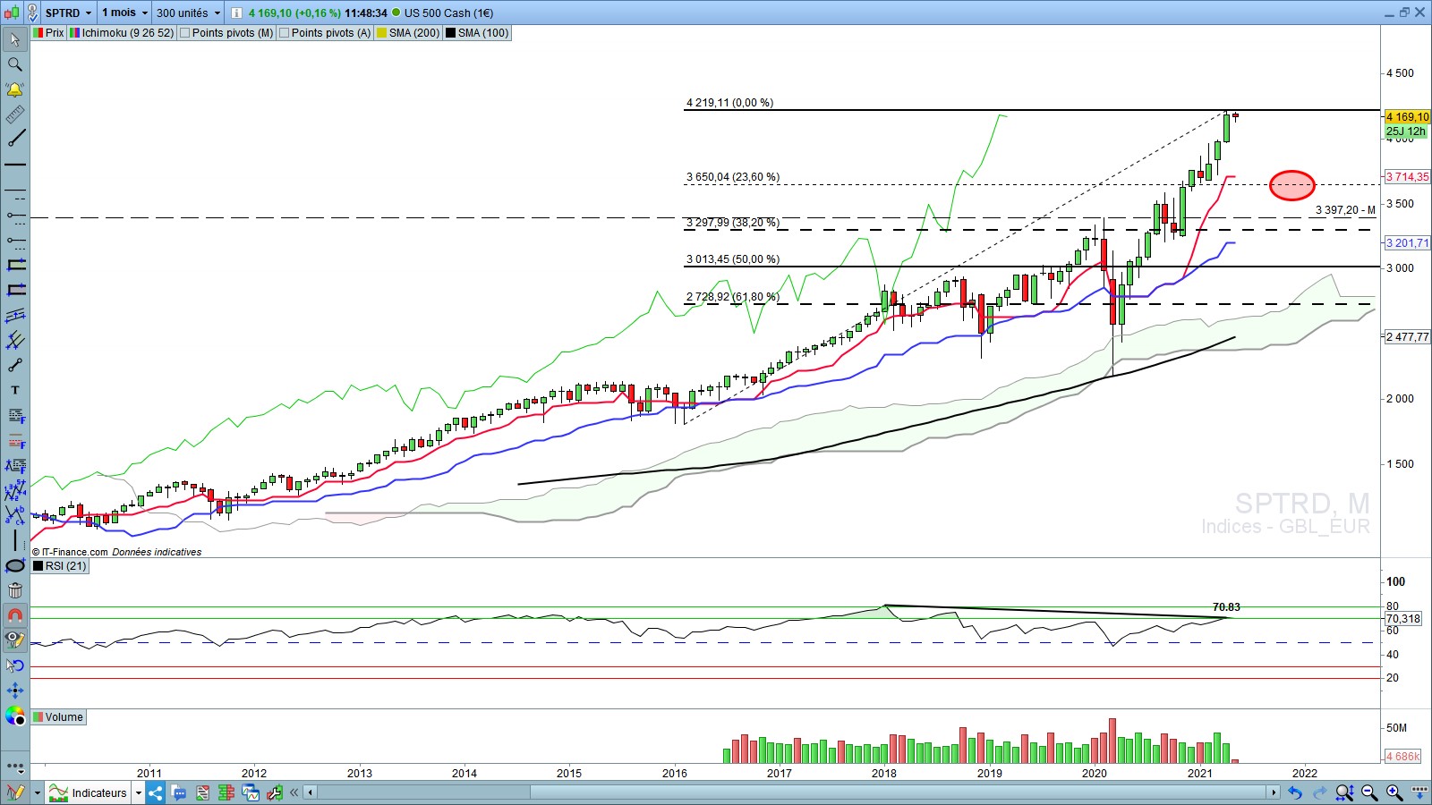The width and height of the screenshot is (1432, 805).
Task: Zoom in the chart horizontally
Action: (x=1394, y=792)
